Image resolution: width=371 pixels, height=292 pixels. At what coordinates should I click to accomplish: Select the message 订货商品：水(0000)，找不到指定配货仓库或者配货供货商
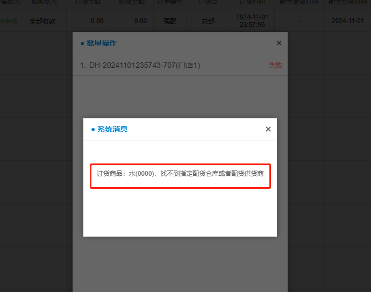pyautogui.click(x=180, y=174)
